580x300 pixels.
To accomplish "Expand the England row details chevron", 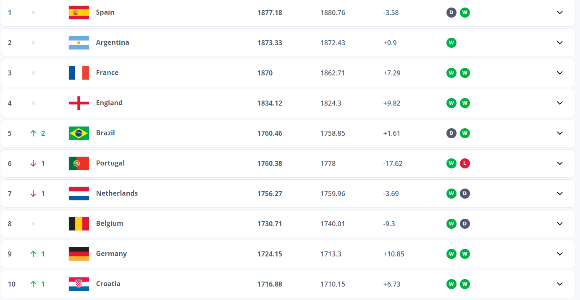I will [x=559, y=103].
